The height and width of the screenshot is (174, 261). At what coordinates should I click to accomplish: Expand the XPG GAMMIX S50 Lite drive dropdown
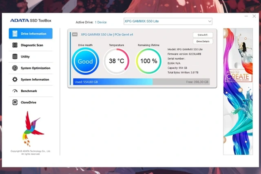point(168,21)
